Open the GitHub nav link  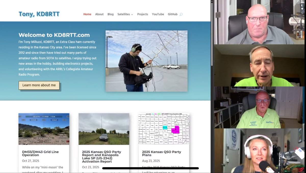pos(173,14)
